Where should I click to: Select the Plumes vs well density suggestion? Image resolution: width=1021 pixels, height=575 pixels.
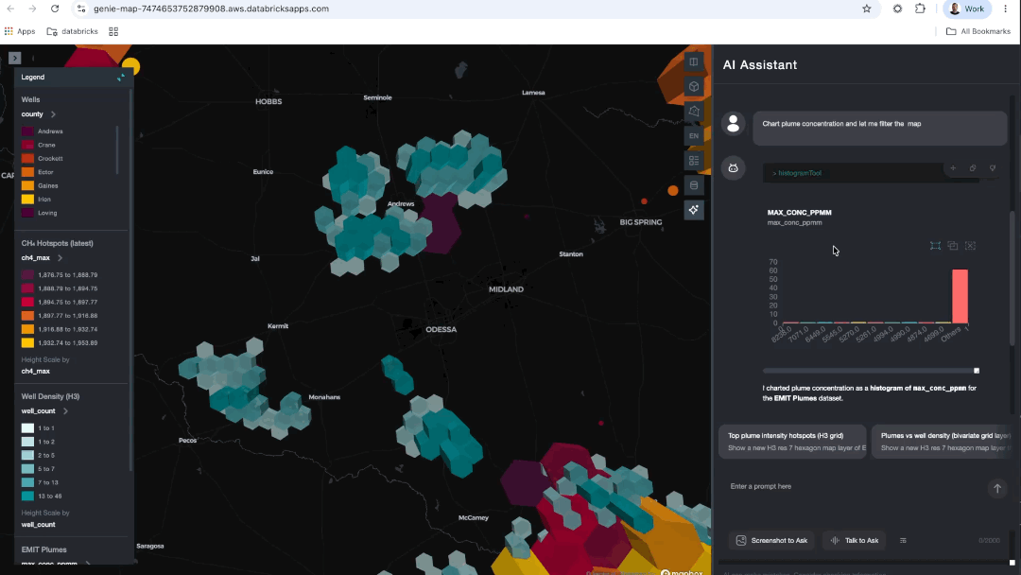coord(943,442)
